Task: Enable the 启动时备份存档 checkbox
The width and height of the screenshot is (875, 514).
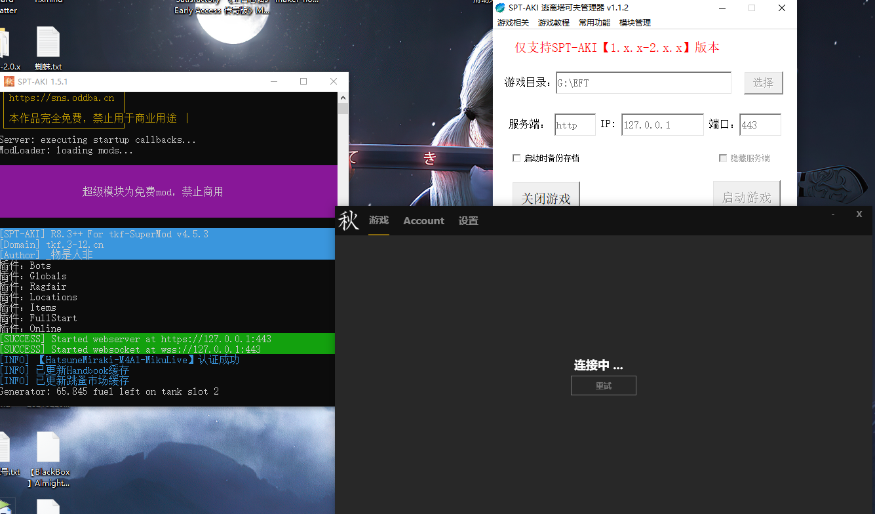Action: pos(516,158)
